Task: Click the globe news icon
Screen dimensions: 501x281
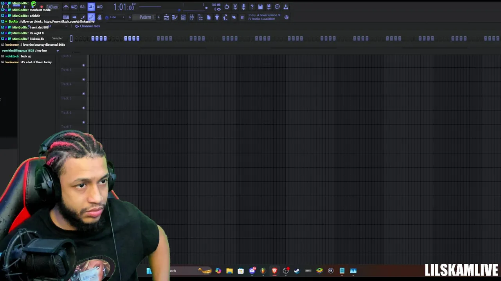Action: 287,17
